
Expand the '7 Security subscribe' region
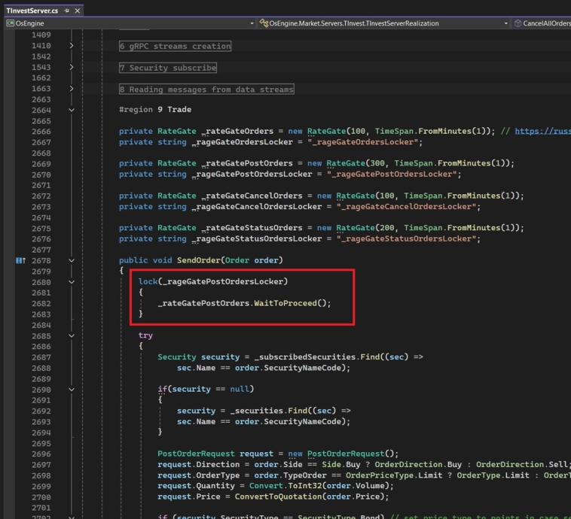[x=72, y=68]
